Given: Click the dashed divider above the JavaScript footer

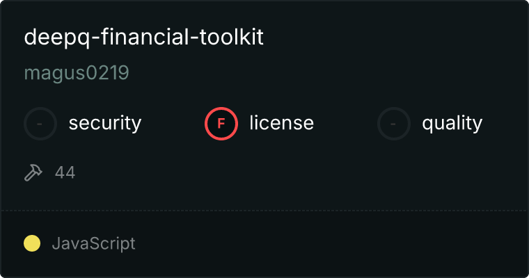Looking at the screenshot, I should pyautogui.click(x=264, y=210).
